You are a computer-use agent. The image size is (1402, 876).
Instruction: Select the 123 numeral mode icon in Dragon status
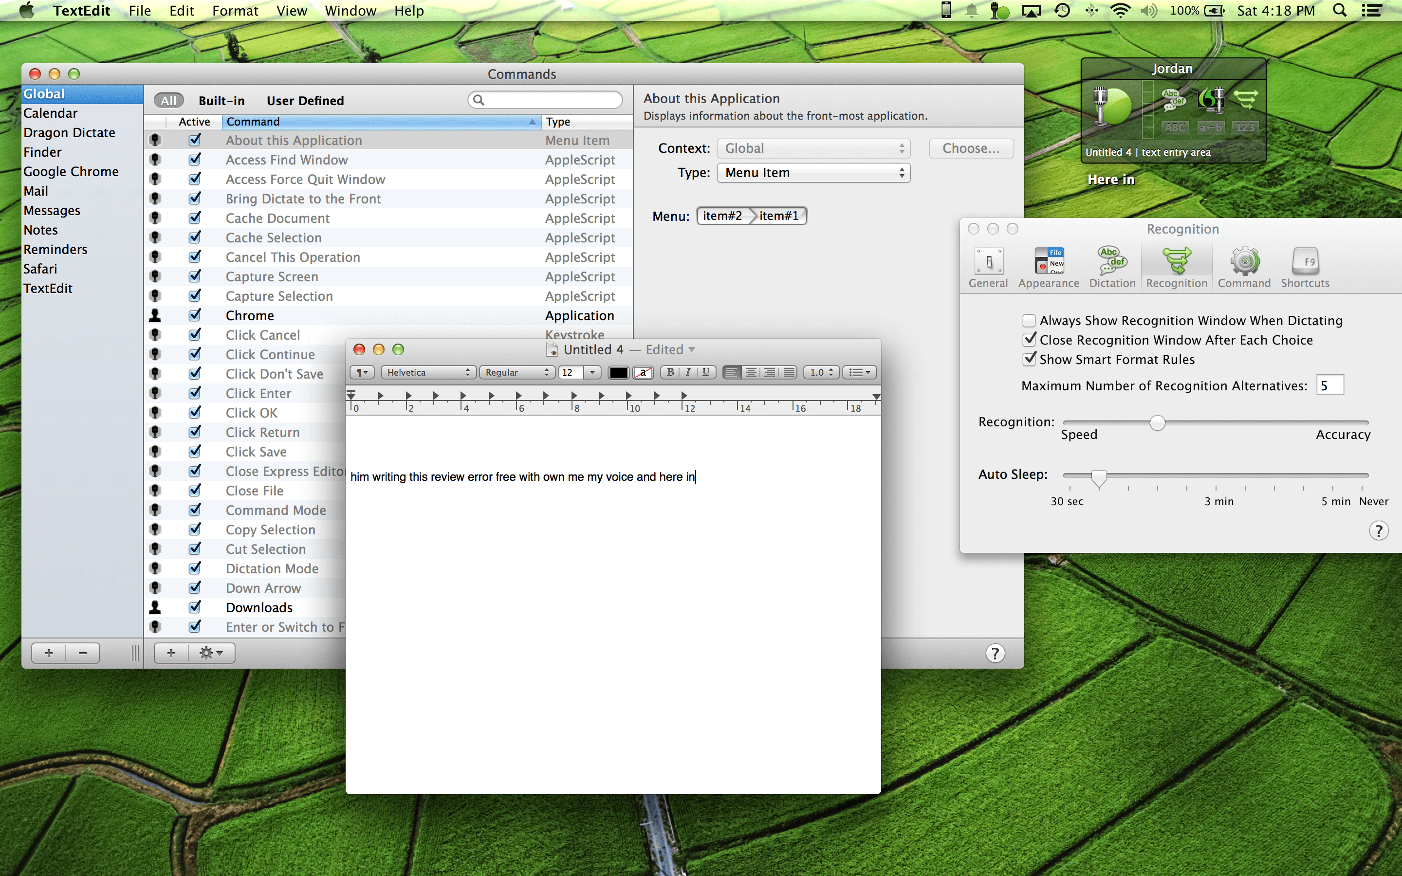pos(1245,127)
